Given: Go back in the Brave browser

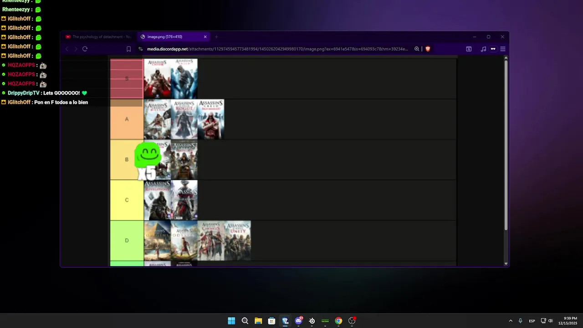Looking at the screenshot, I should [67, 49].
